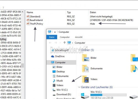This screenshot has height=99, width=138.
Task: Switch to the Computer ribbon tab
Action: (65, 37)
